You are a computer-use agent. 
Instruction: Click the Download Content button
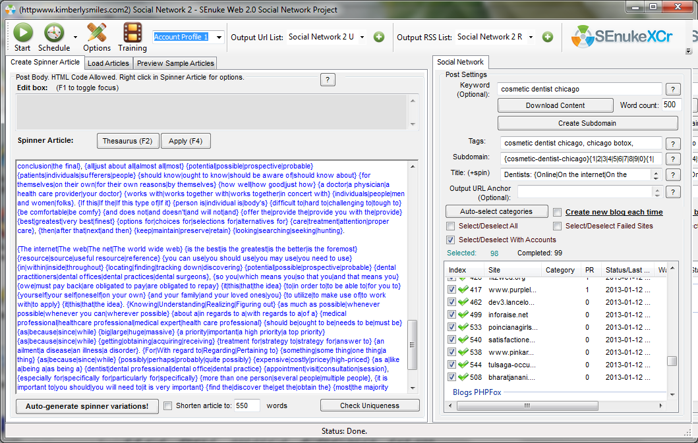555,105
